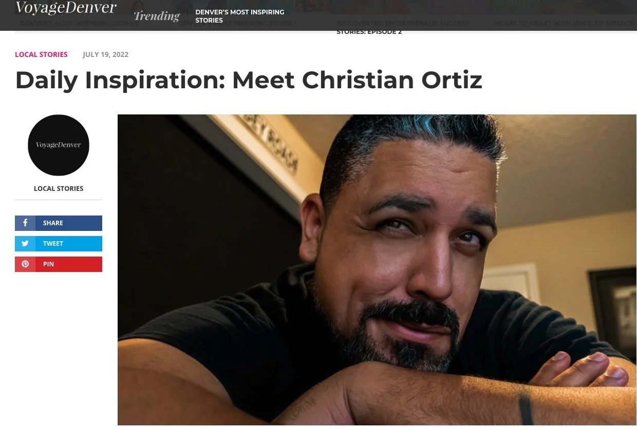Click the Facebook icon on share button
The image size is (637, 430).
(x=25, y=223)
